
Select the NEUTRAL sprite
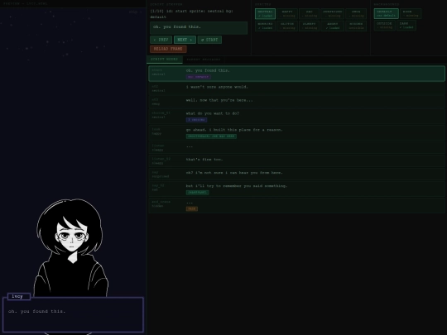coord(265,14)
